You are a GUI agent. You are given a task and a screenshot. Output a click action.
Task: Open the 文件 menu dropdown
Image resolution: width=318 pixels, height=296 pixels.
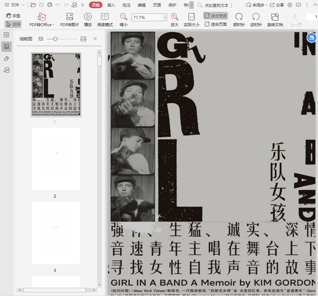coord(14,5)
